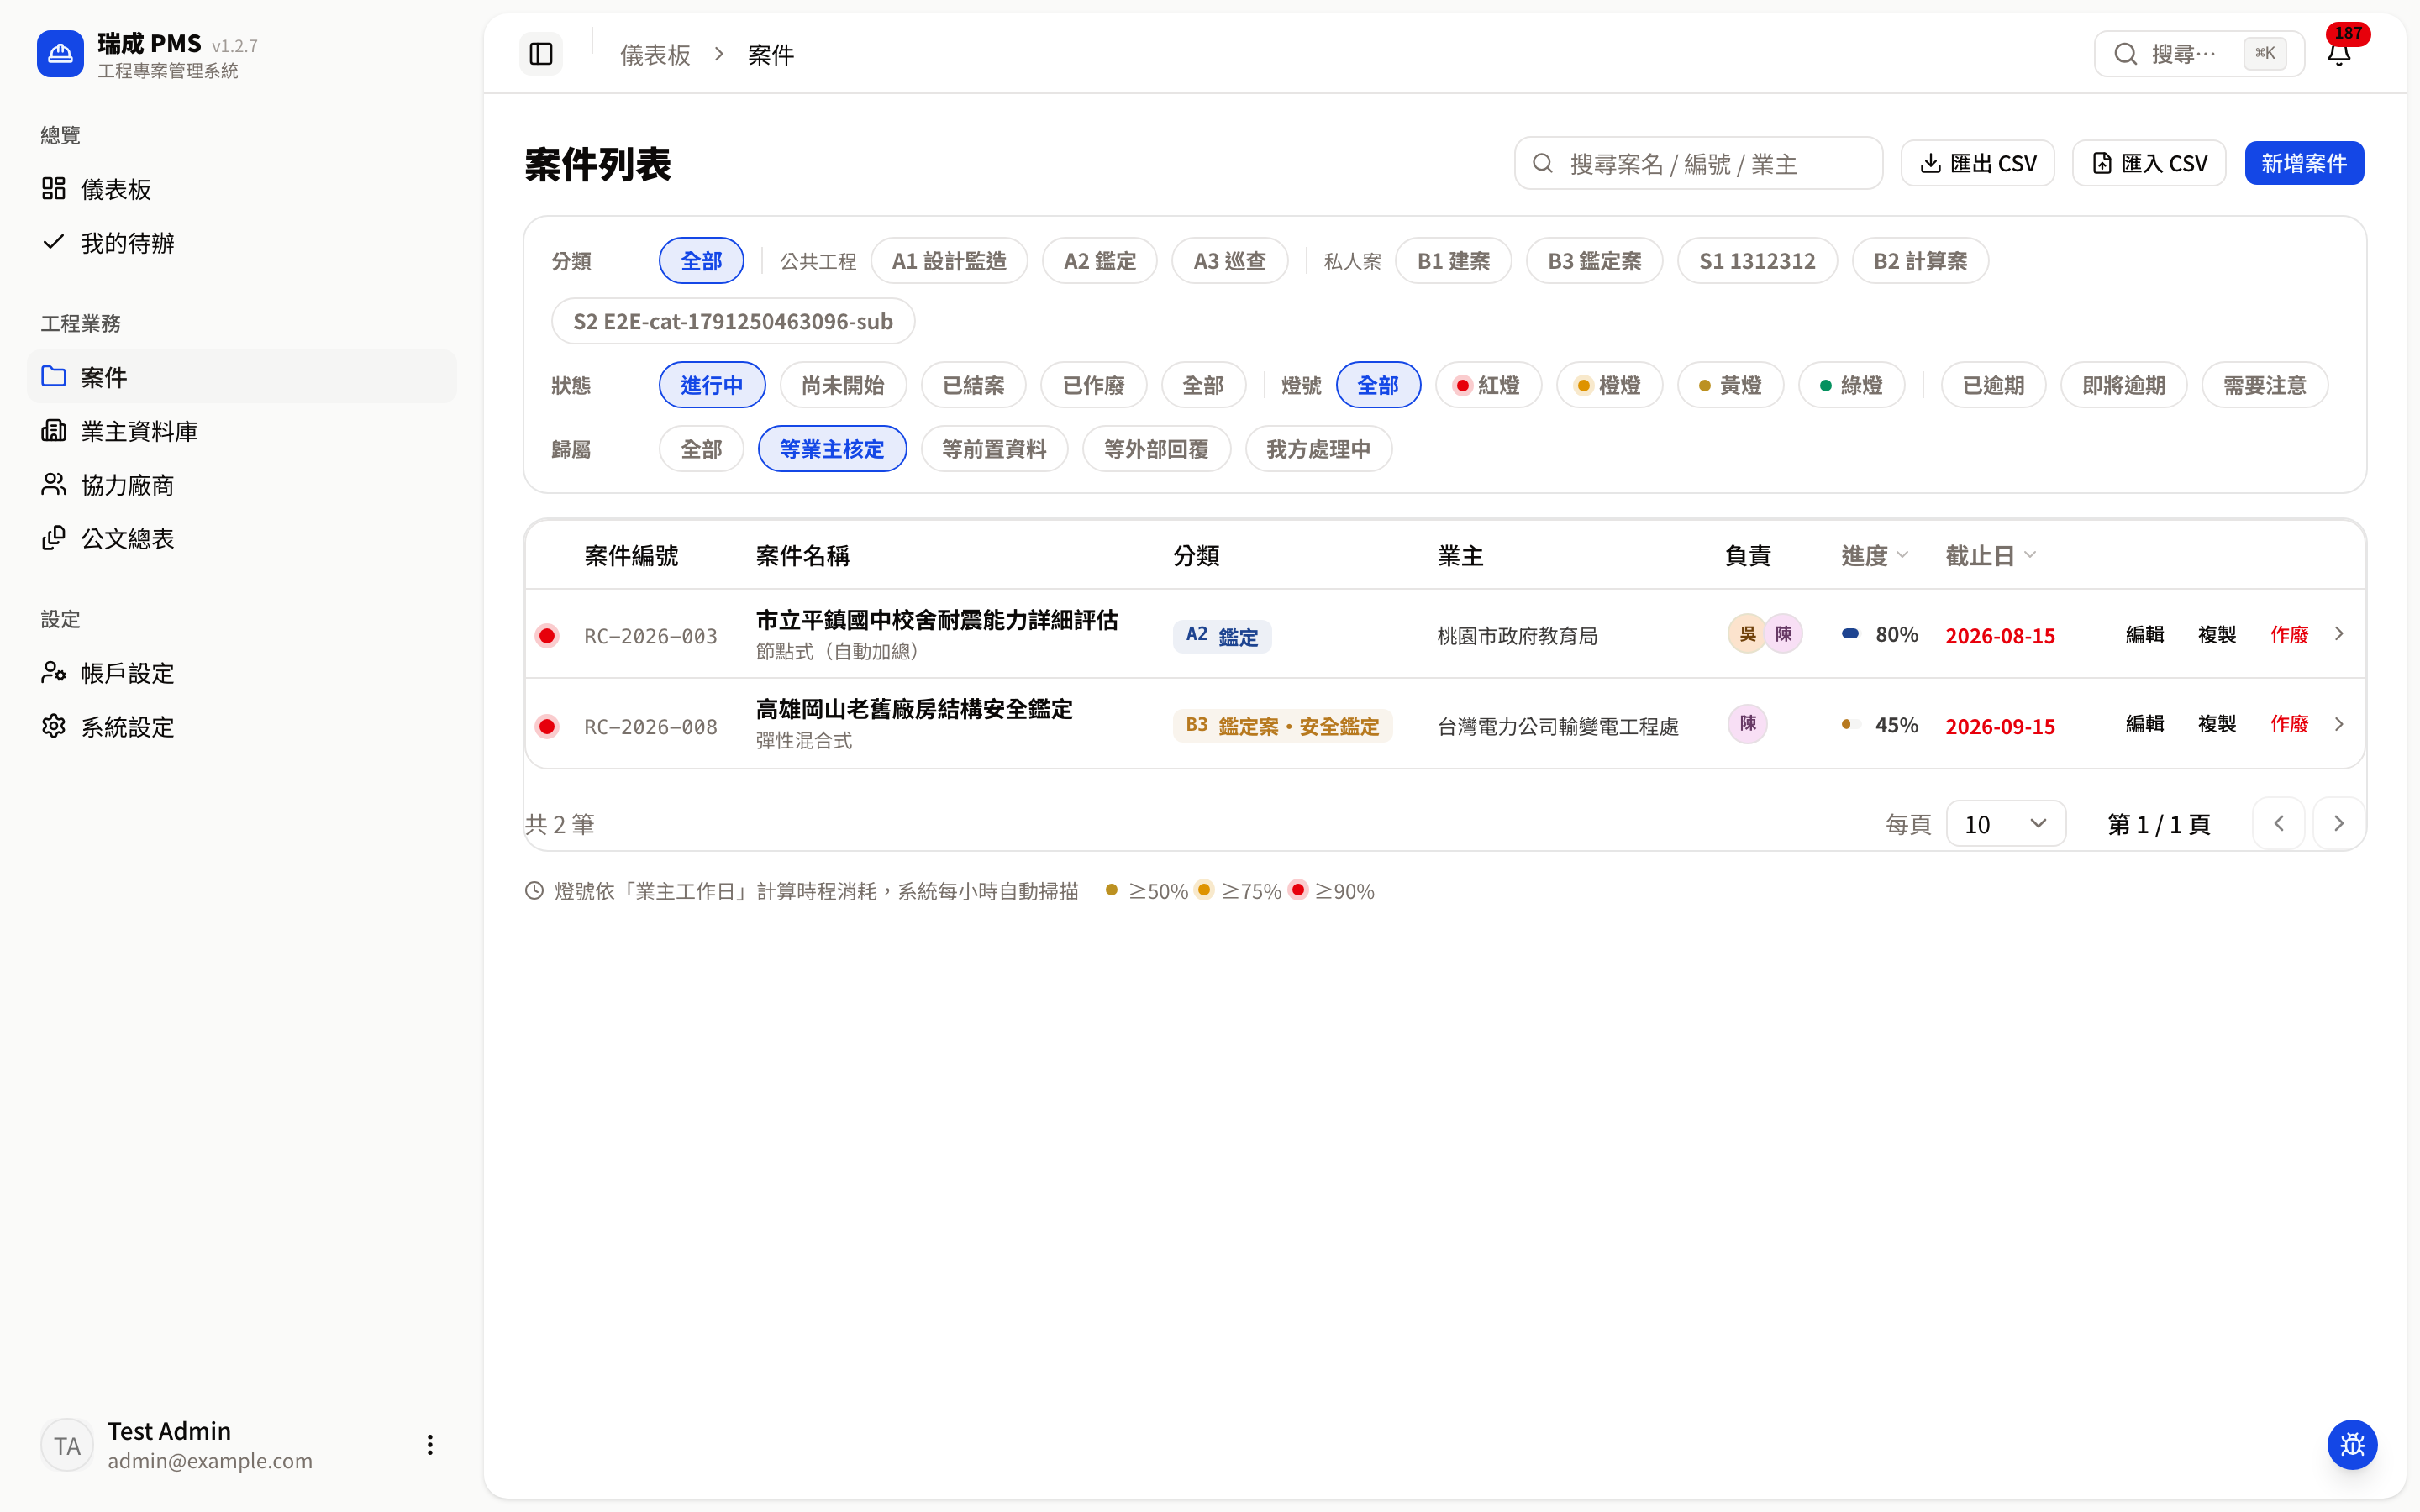Click 80% progress indicator
The height and width of the screenshot is (1512, 2420).
coord(1880,634)
